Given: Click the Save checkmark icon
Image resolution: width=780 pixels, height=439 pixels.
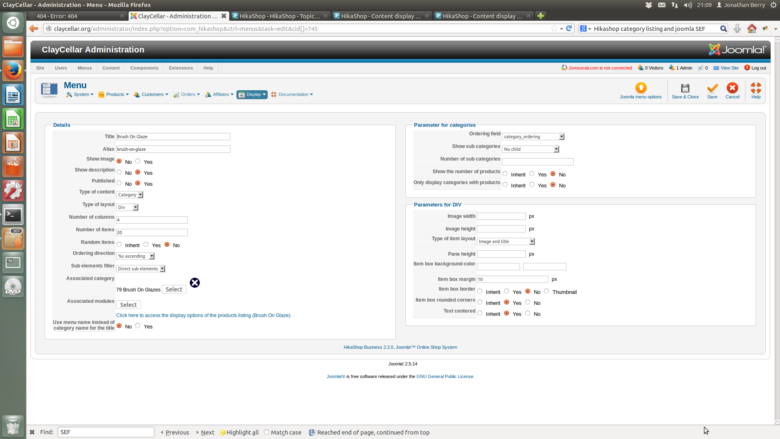Looking at the screenshot, I should click(x=712, y=88).
